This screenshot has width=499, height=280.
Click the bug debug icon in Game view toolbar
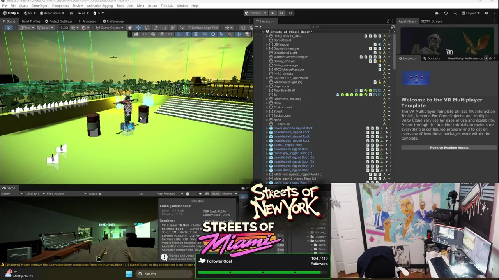click(x=188, y=194)
